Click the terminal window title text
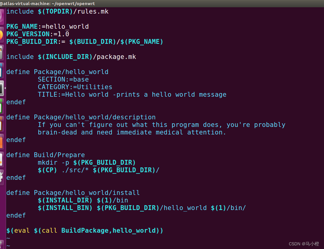This screenshot has width=324, height=249. [47, 4]
